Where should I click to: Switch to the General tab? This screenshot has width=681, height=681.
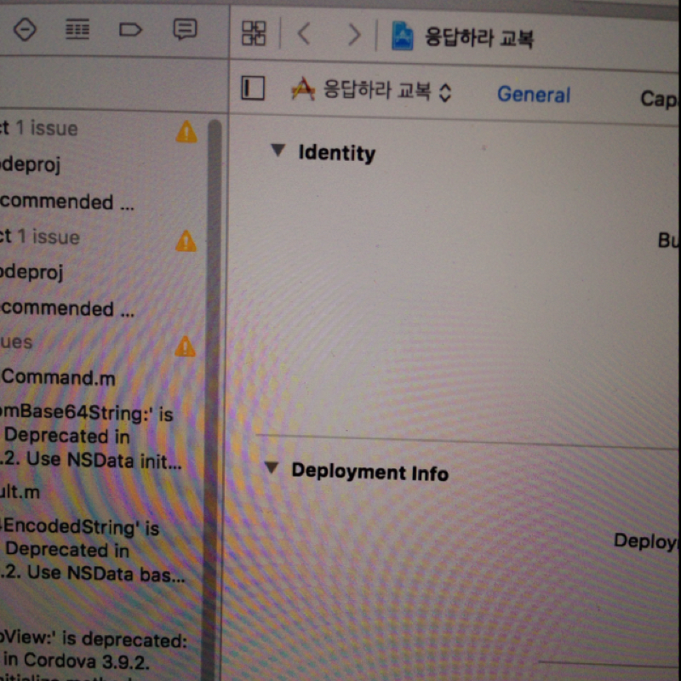pyautogui.click(x=534, y=94)
